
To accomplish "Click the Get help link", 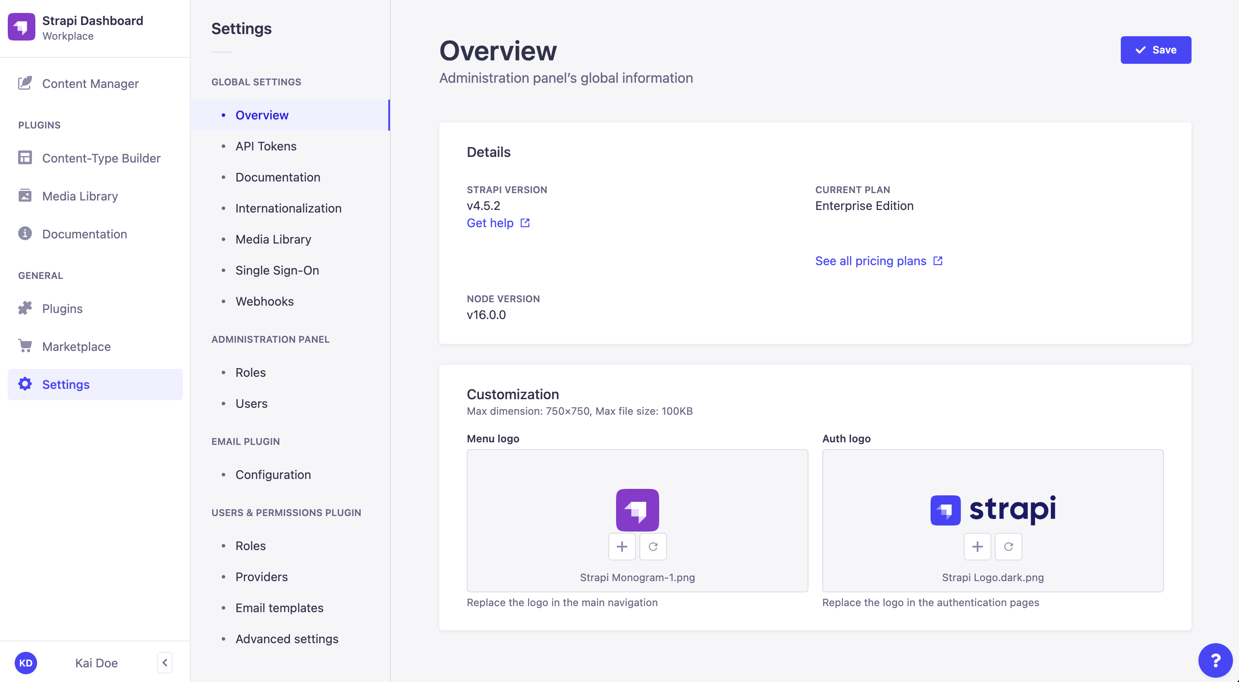I will tap(491, 222).
